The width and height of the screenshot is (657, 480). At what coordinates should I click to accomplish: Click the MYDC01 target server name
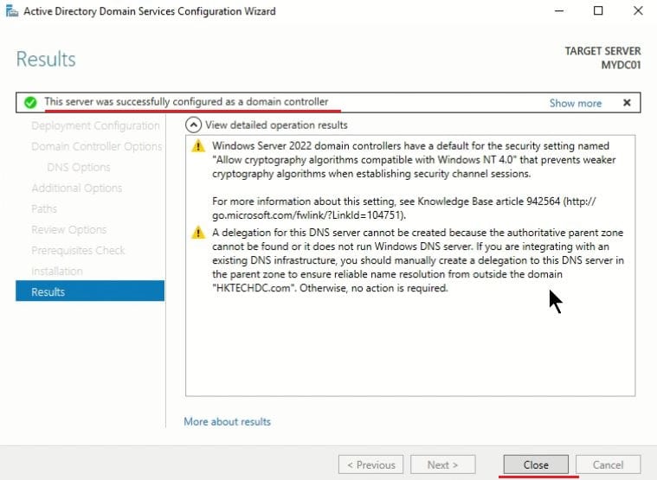[x=621, y=65]
